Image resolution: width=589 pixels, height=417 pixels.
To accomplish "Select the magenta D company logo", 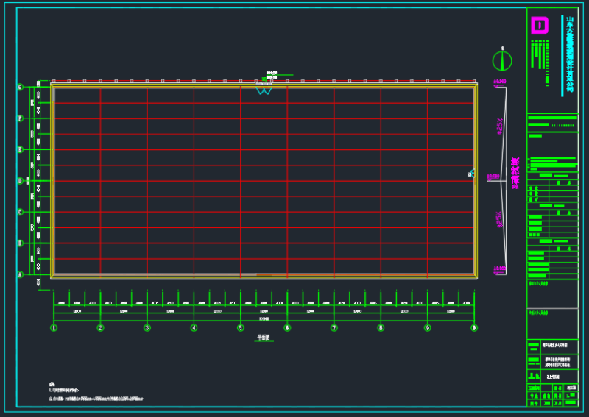I will click(540, 26).
